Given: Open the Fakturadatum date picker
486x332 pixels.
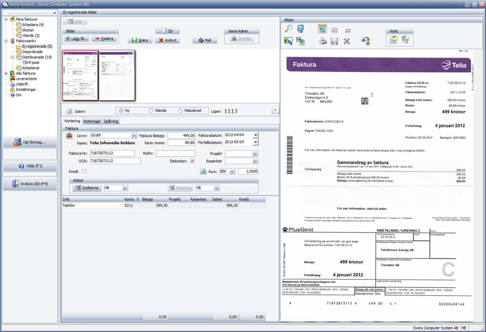Looking at the screenshot, I should pyautogui.click(x=256, y=135).
